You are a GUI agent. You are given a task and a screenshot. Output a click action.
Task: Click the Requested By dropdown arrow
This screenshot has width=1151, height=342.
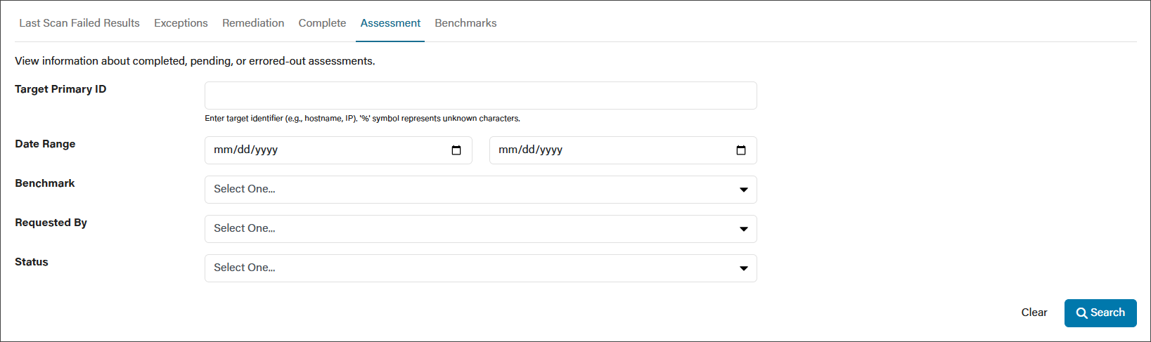[744, 229]
